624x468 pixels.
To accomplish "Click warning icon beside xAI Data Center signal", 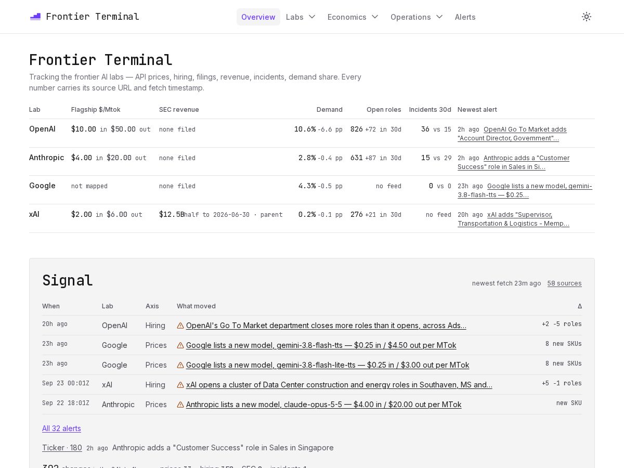I will pos(180,385).
